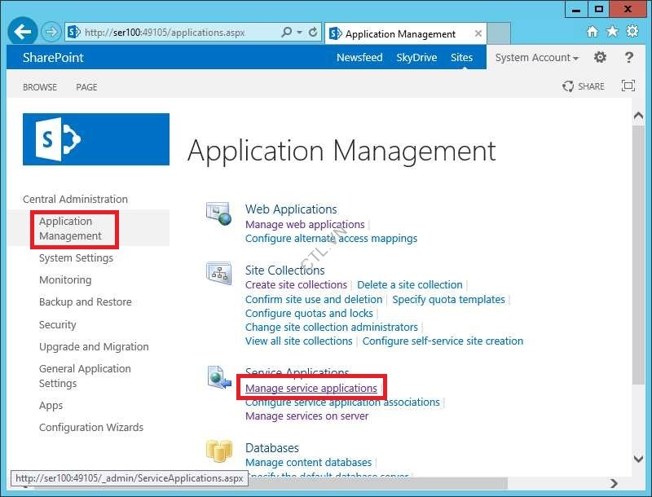
Task: Toggle Focus on Content icon
Action: pyautogui.click(x=628, y=86)
